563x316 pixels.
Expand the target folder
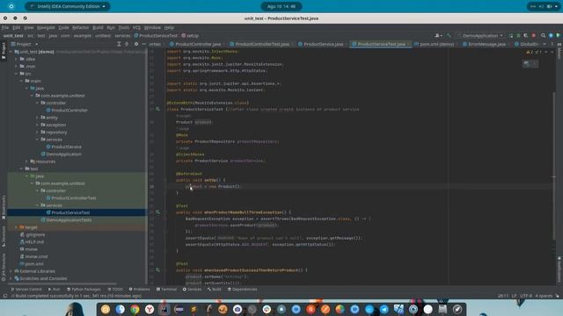click(x=16, y=227)
